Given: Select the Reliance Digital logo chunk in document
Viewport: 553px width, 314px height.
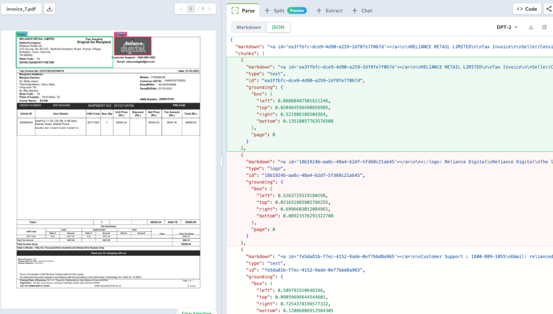Looking at the screenshot, I should tap(132, 45).
